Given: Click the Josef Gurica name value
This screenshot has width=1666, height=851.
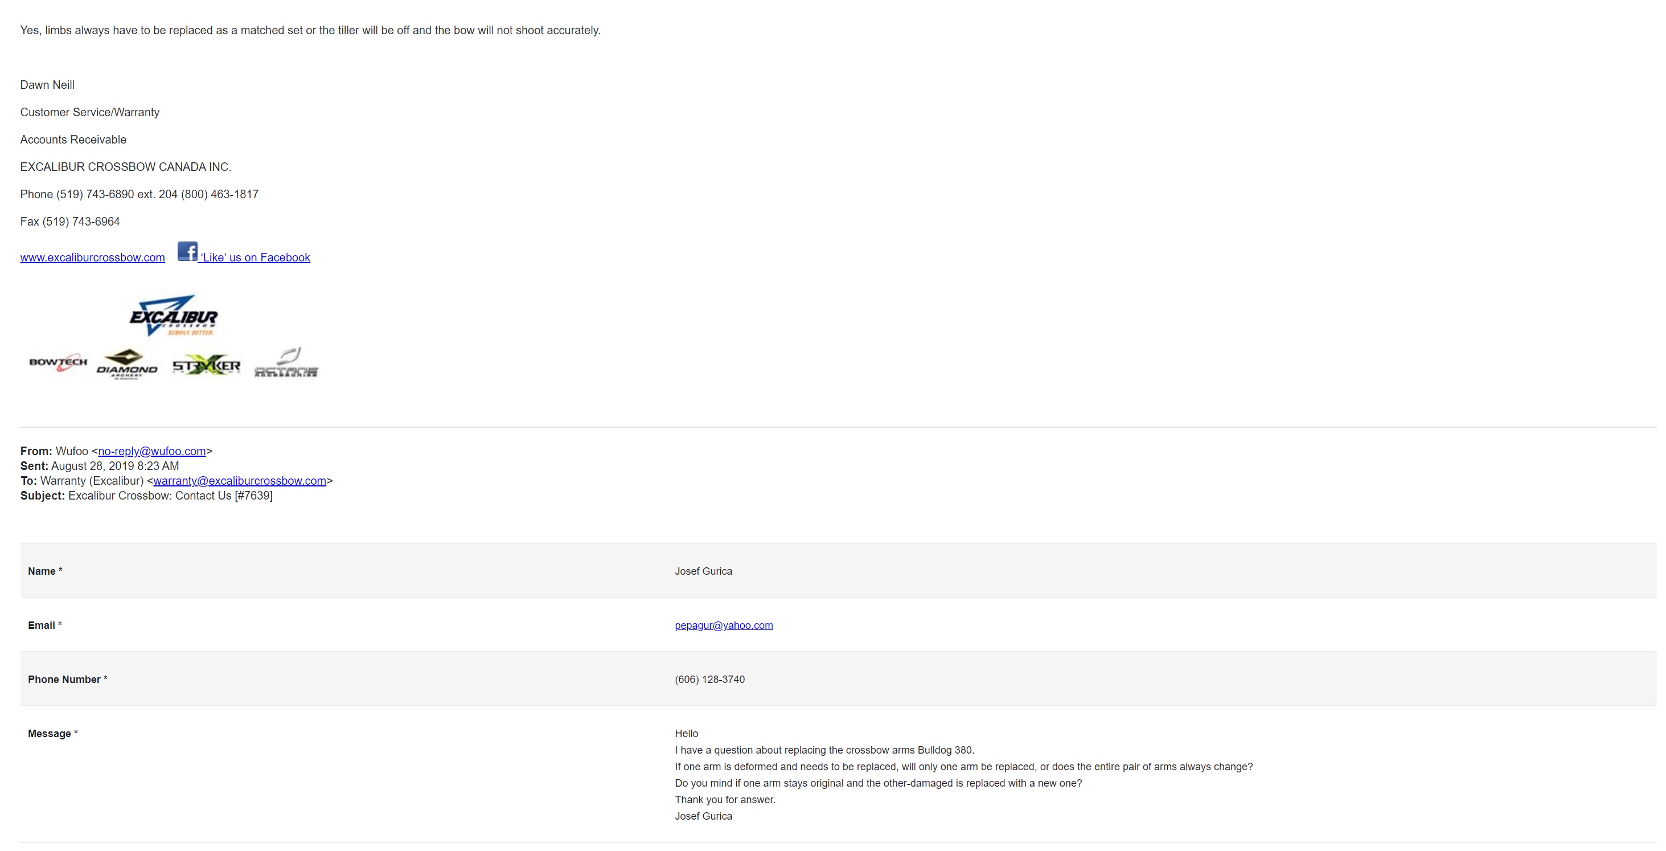Looking at the screenshot, I should pyautogui.click(x=703, y=571).
